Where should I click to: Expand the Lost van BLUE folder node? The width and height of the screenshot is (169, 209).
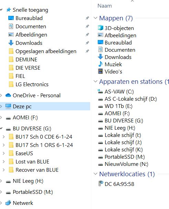(x=4, y=161)
